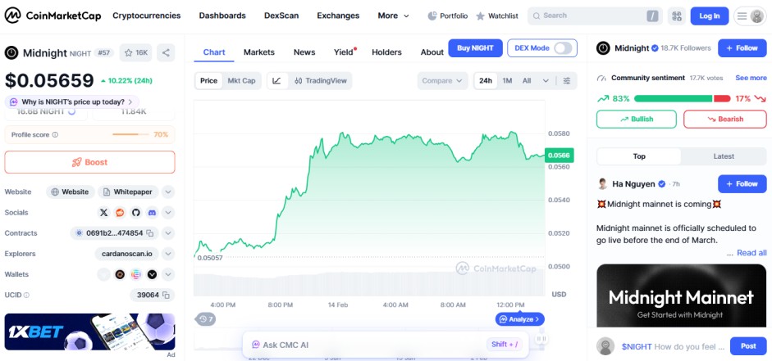Expand the Socials row chevron
Image resolution: width=772 pixels, height=361 pixels.
(x=168, y=213)
